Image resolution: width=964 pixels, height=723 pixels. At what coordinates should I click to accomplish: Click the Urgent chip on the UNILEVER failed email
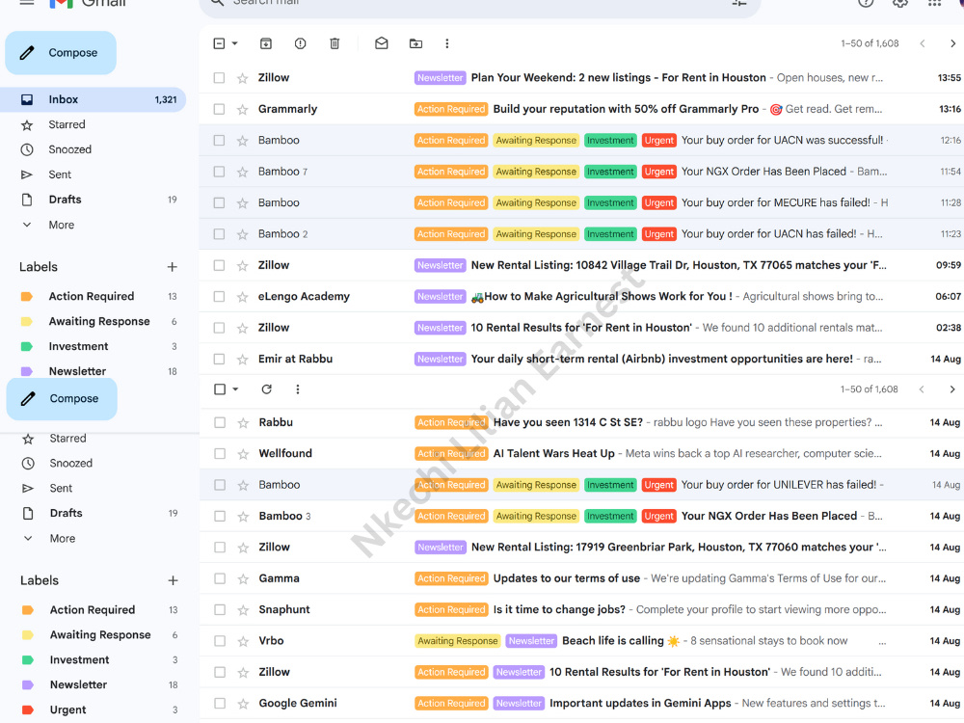pyautogui.click(x=659, y=485)
